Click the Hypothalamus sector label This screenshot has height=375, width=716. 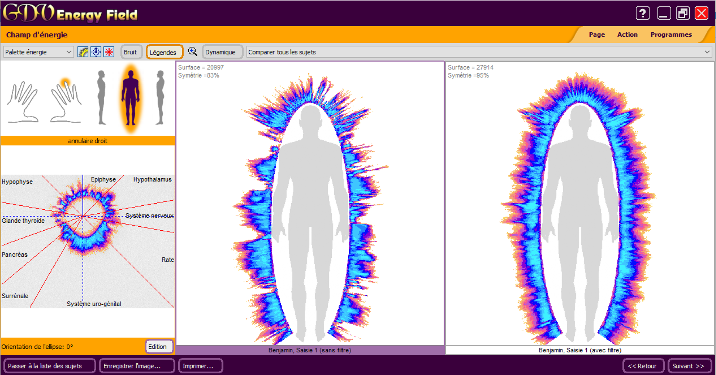(x=152, y=179)
